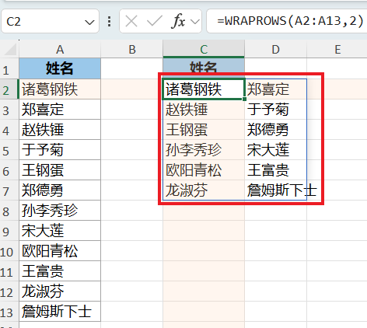Click cell A9 containing 宋大莲
This screenshot has width=367, height=328.
click(60, 231)
